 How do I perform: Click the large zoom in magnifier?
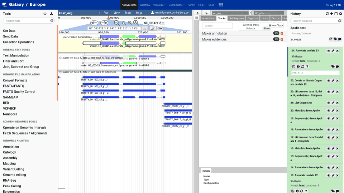pos(136,23)
